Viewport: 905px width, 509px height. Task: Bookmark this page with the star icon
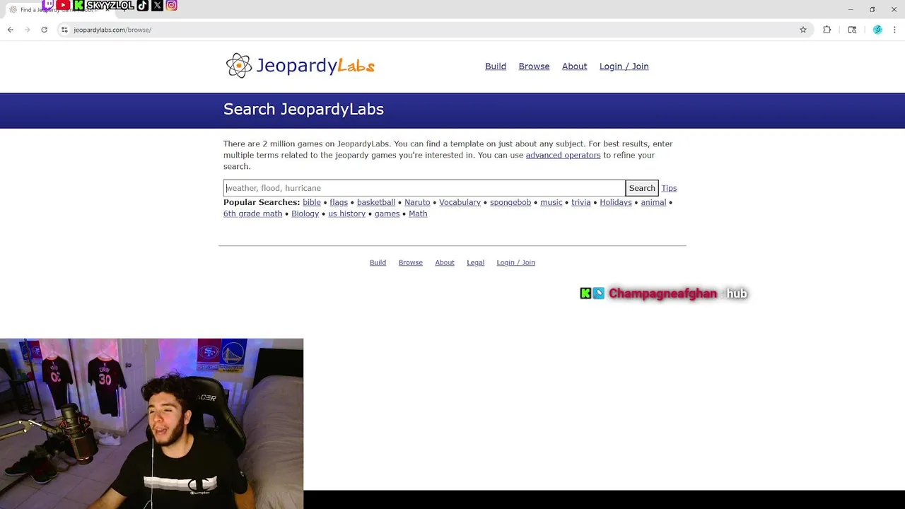[x=803, y=30]
